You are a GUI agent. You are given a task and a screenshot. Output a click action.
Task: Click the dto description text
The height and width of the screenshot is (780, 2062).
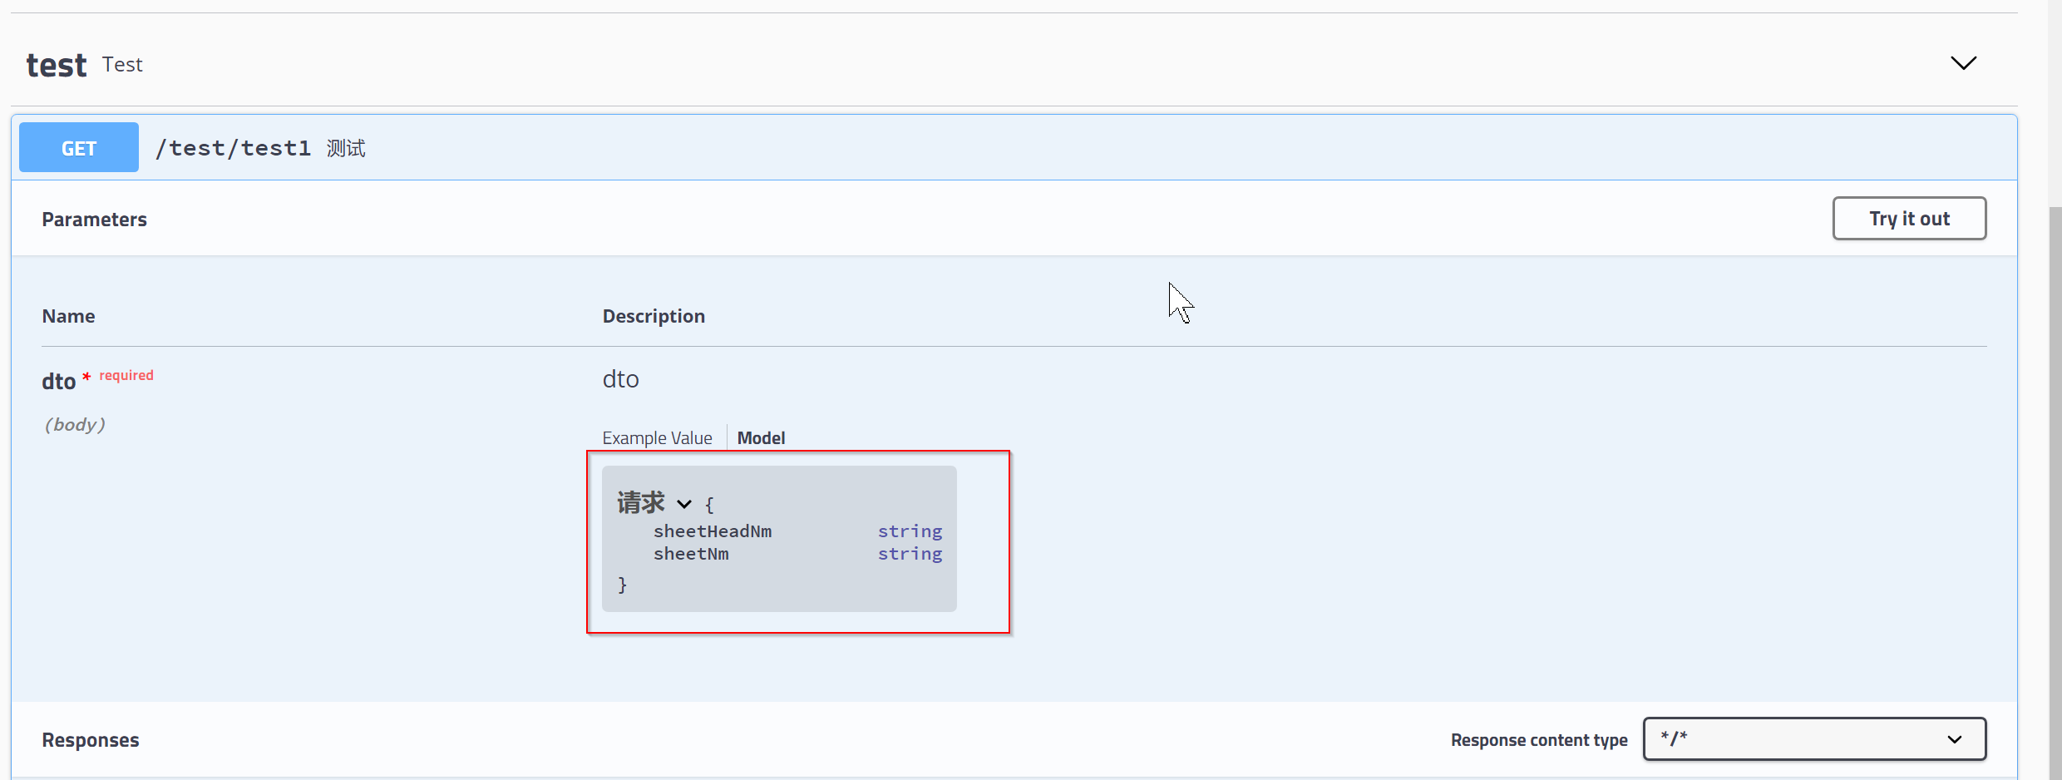tap(620, 379)
